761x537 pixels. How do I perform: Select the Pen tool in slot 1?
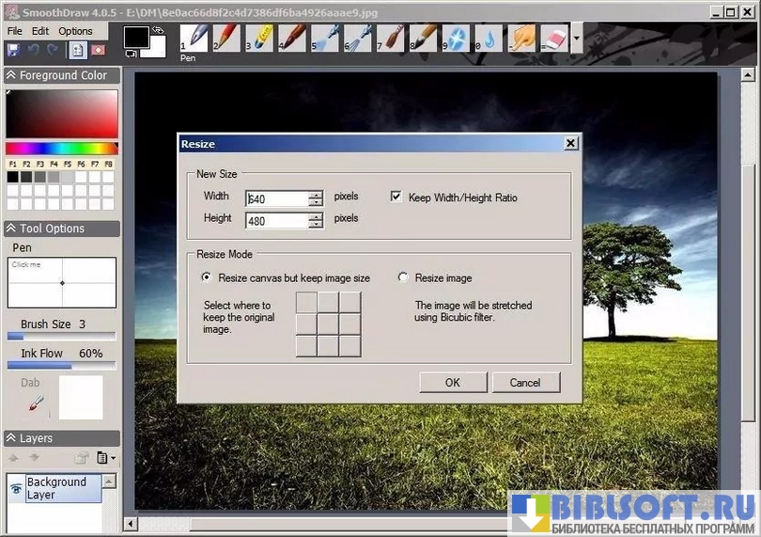[196, 38]
